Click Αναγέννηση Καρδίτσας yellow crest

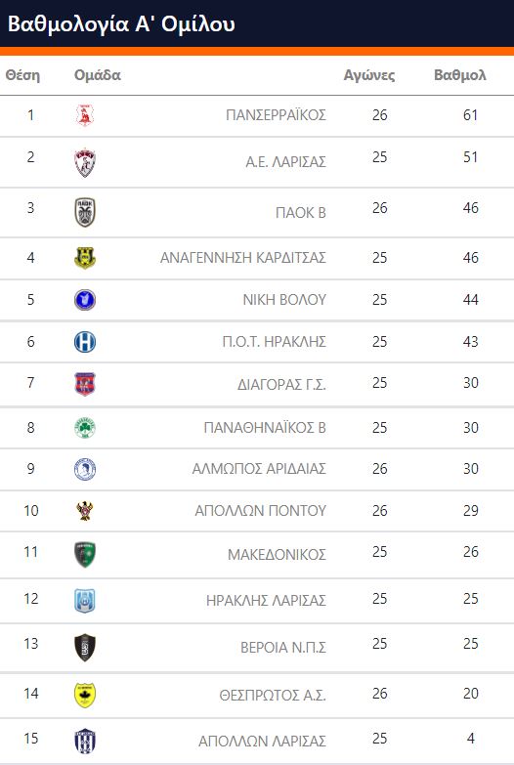pos(84,258)
